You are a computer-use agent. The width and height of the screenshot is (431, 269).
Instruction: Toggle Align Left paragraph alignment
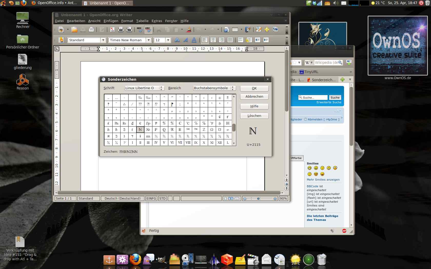click(204, 40)
